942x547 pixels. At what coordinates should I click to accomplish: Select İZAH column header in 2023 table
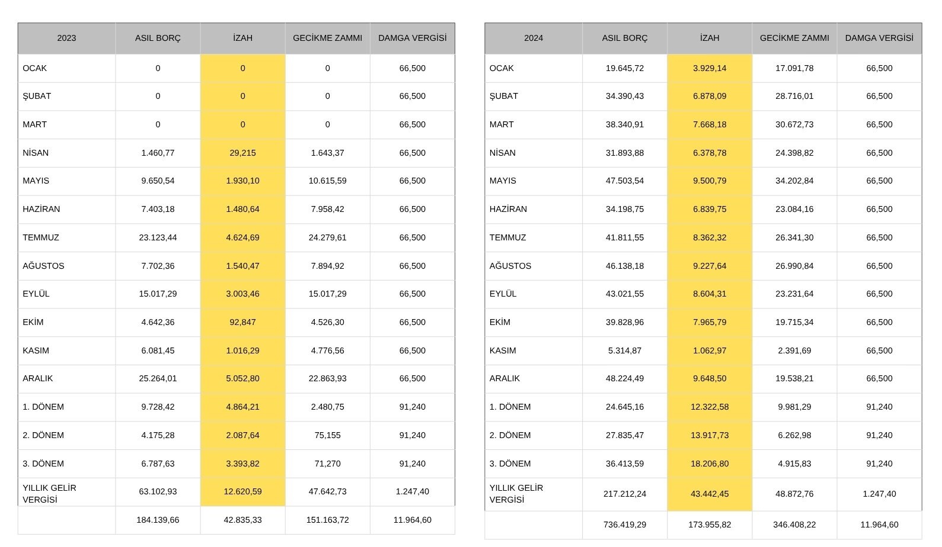[x=242, y=38]
